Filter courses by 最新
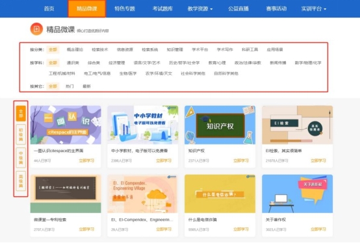The width and height of the screenshot is (360, 243). point(86,86)
